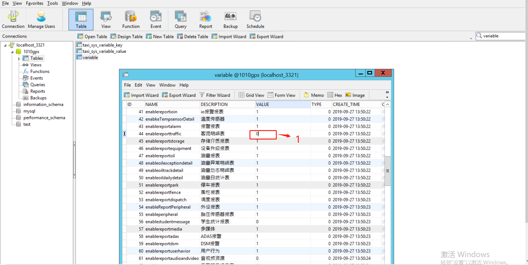Click the VALUE column header

pos(283,104)
